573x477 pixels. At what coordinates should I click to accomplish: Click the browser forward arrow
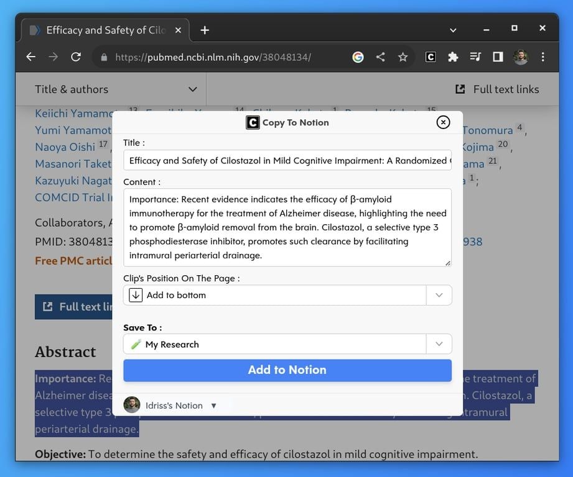click(x=54, y=57)
